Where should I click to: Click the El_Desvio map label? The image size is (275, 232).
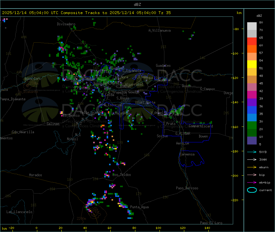pos(71,116)
